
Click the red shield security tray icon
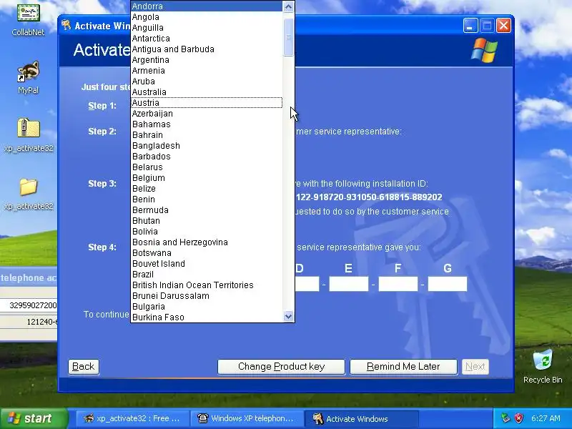tap(519, 418)
